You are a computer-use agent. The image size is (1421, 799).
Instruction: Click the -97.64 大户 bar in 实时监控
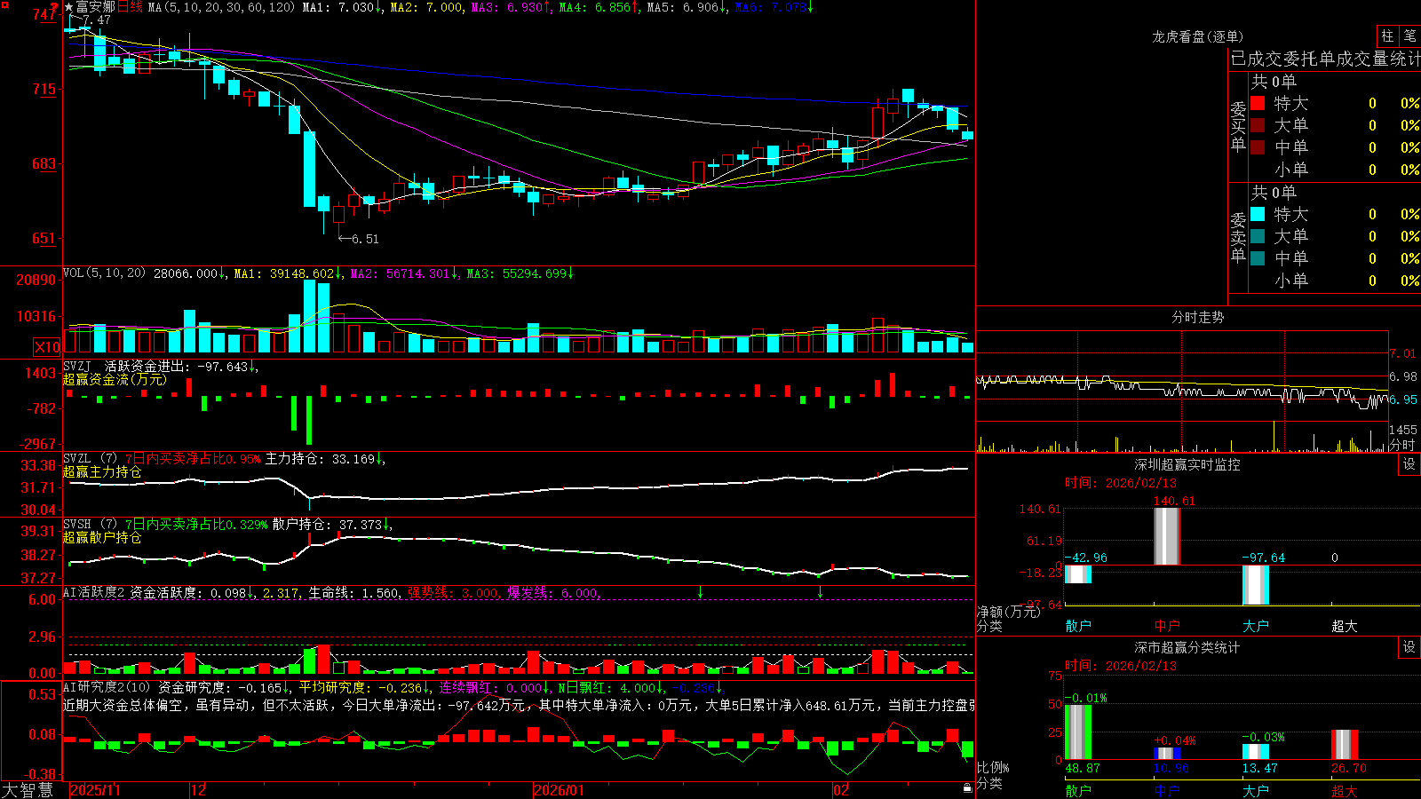tap(1256, 585)
